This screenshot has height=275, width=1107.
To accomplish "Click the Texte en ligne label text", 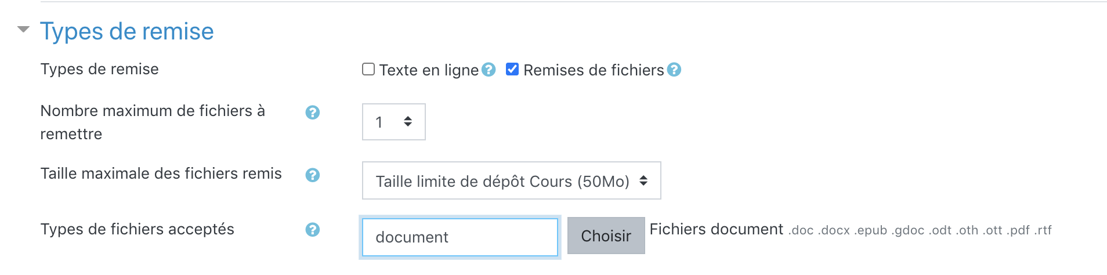I will tap(429, 70).
